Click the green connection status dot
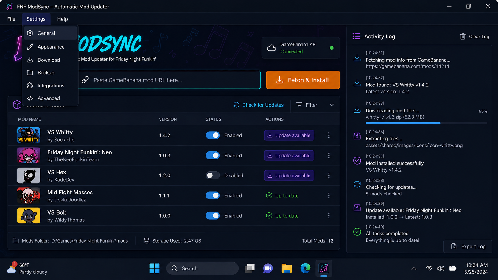The width and height of the screenshot is (498, 280). pyautogui.click(x=332, y=48)
